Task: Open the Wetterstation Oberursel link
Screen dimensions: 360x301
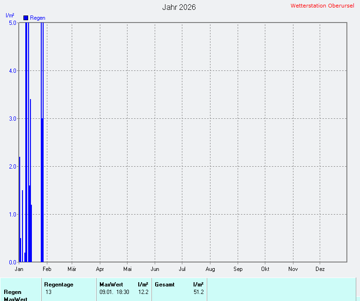Action: (x=322, y=6)
